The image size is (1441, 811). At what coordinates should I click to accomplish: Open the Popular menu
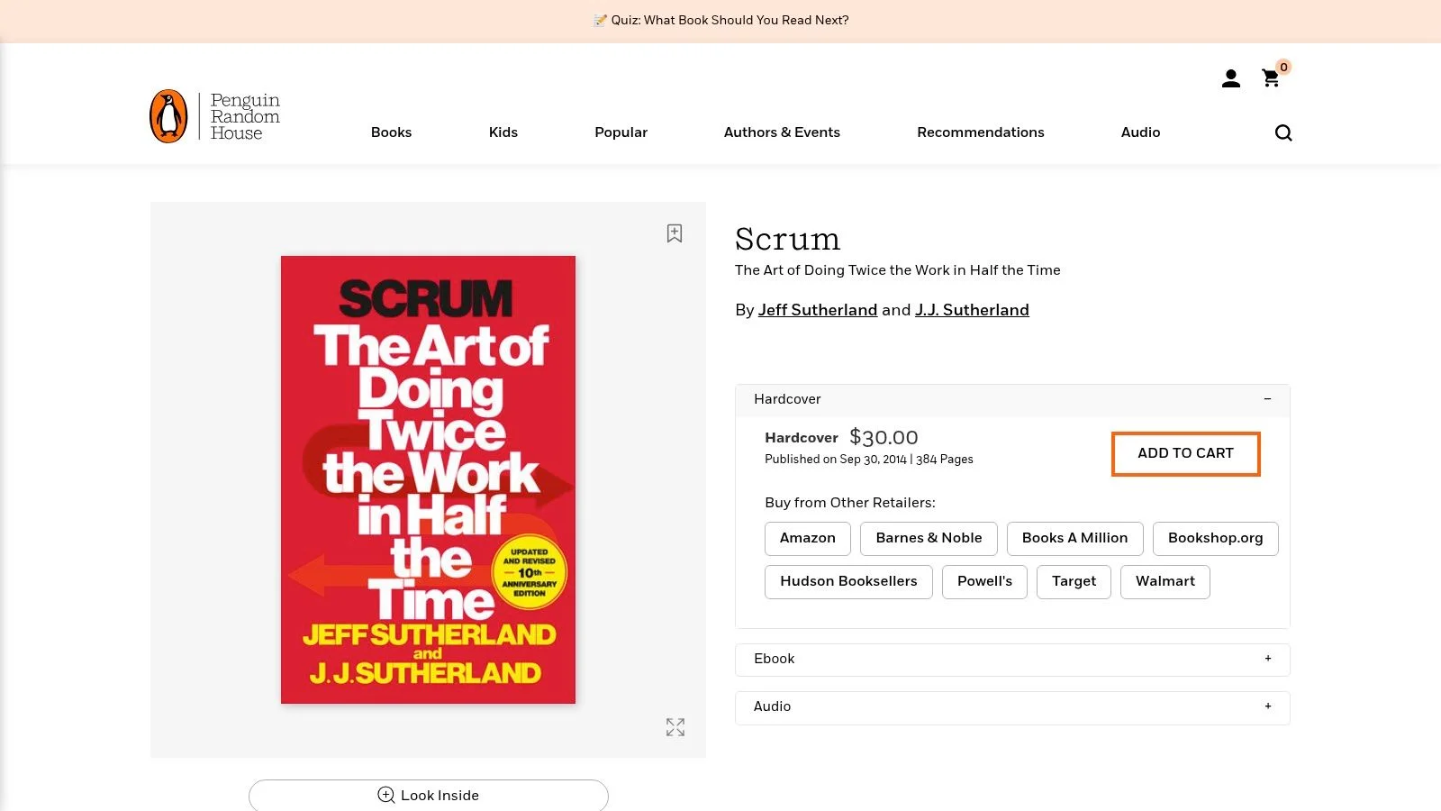point(621,132)
